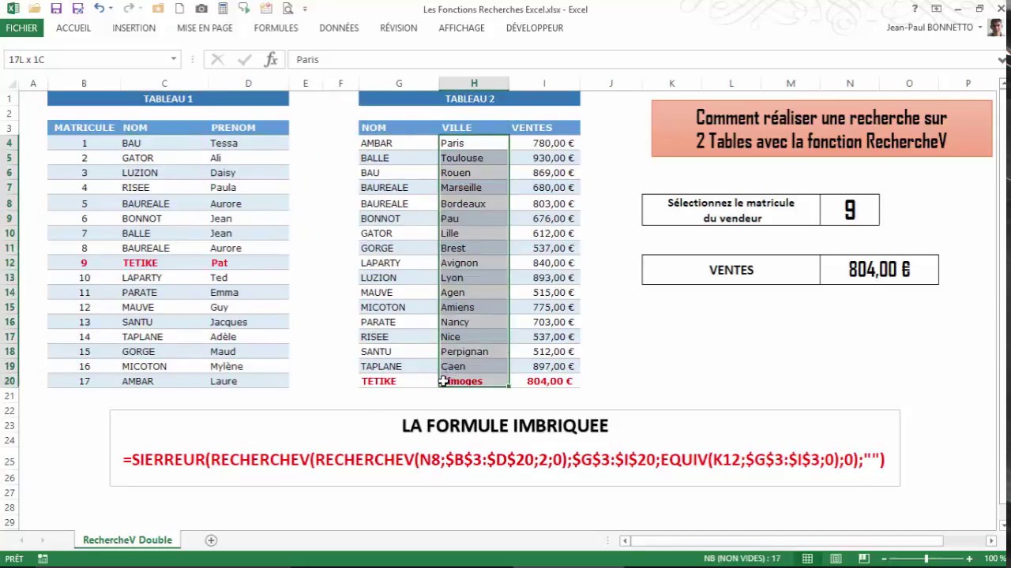1011x568 pixels.
Task: Switch to Page Layout view in status bar
Action: coord(836,559)
